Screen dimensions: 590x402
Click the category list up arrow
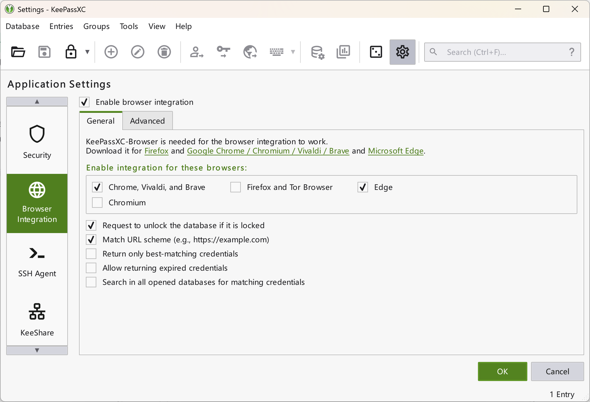pos(37,101)
